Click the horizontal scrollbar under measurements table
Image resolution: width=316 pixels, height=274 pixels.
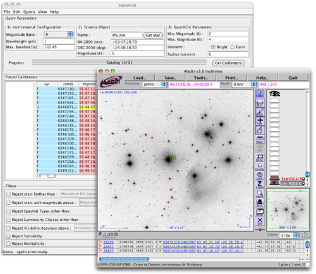(x=199, y=259)
